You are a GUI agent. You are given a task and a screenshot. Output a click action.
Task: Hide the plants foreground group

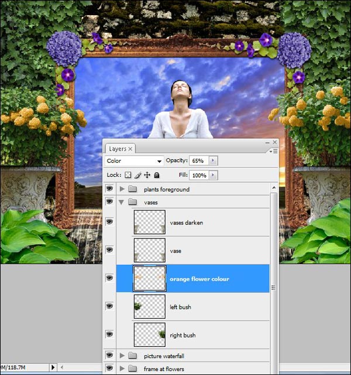pyautogui.click(x=109, y=189)
